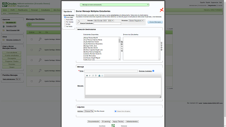Click Programa / Grados button in background

click(12, 61)
